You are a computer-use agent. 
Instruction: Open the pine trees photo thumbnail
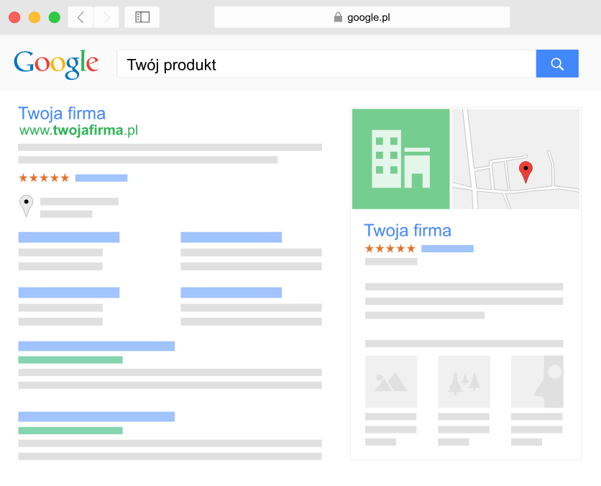[x=464, y=382]
